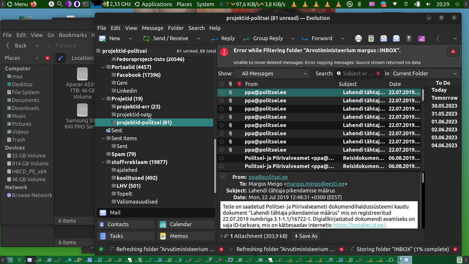Dismiss the filtering error alert
This screenshot has height=264, width=469.
(x=453, y=52)
